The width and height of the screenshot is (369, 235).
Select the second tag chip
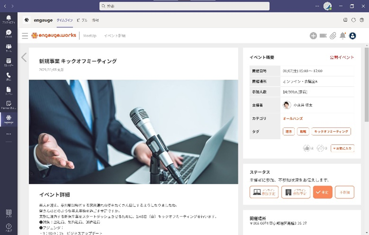(x=303, y=131)
